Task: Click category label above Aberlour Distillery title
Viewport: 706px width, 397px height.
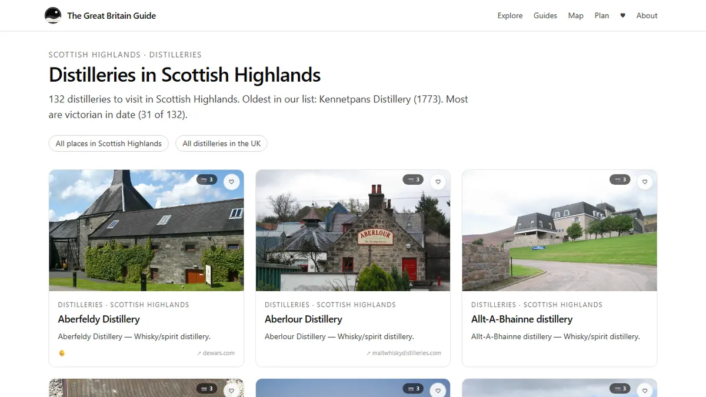Action: 330,305
